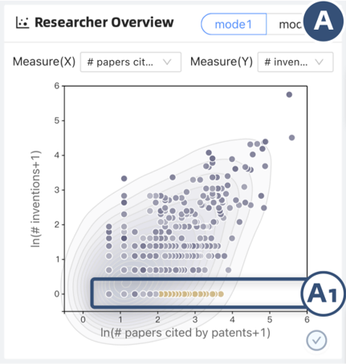Click the isolated point above x=1 near y=3.3
This screenshot has width=346, height=364.
point(124,178)
